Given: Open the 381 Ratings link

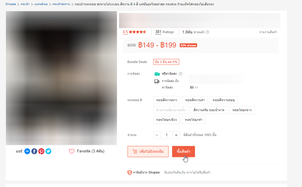Looking at the screenshot, I should click(x=165, y=32).
